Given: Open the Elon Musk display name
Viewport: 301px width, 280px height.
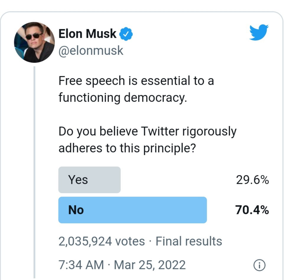Looking at the screenshot, I should [87, 34].
